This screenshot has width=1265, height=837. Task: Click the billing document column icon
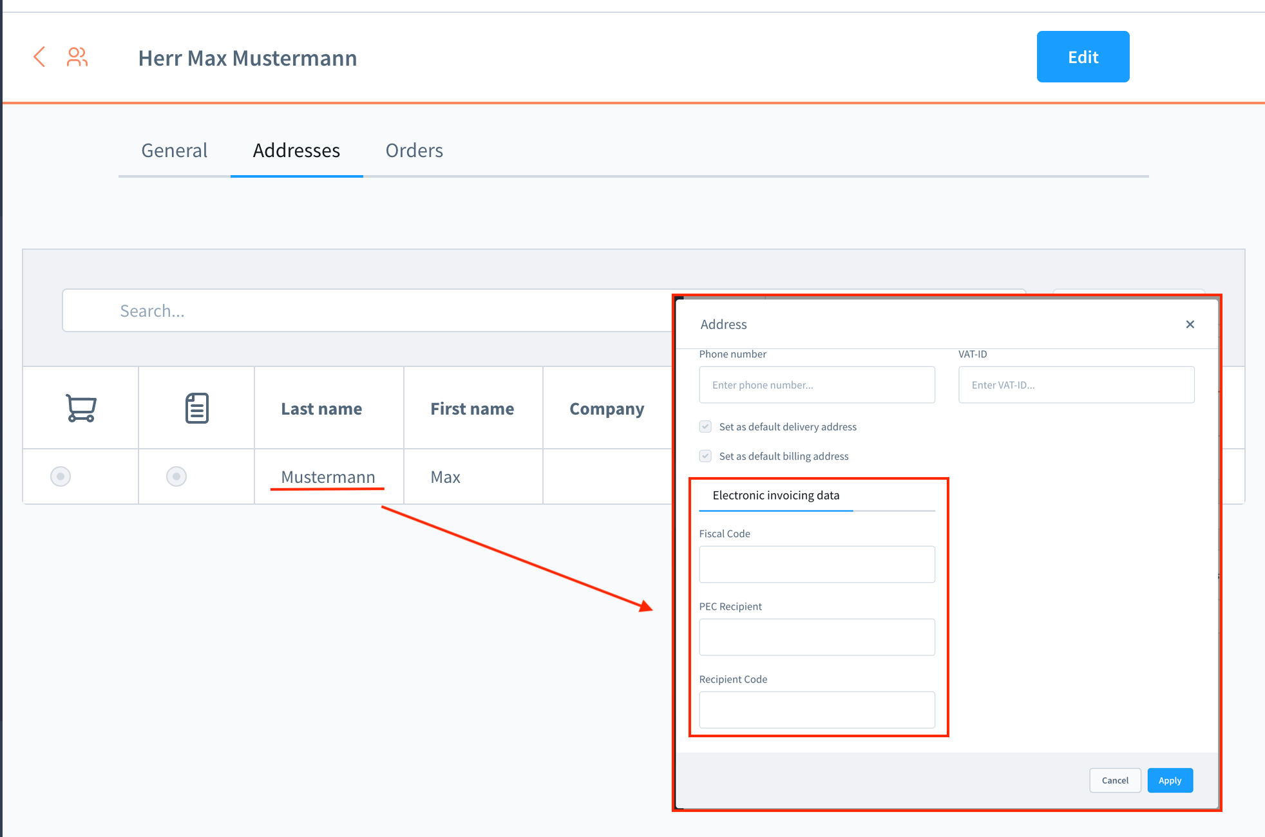tap(197, 408)
